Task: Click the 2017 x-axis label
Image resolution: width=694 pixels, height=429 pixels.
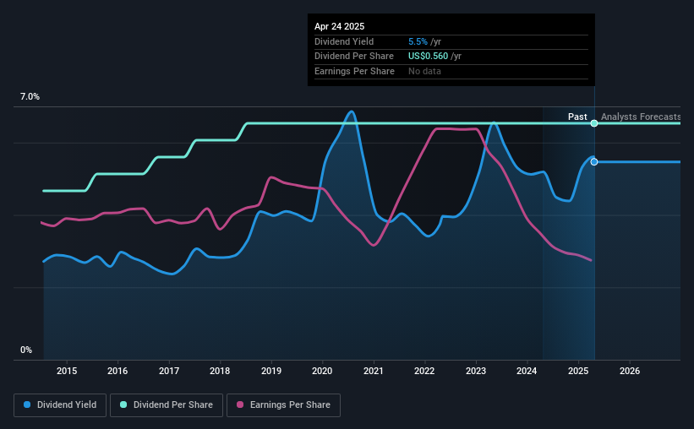Action: (169, 371)
